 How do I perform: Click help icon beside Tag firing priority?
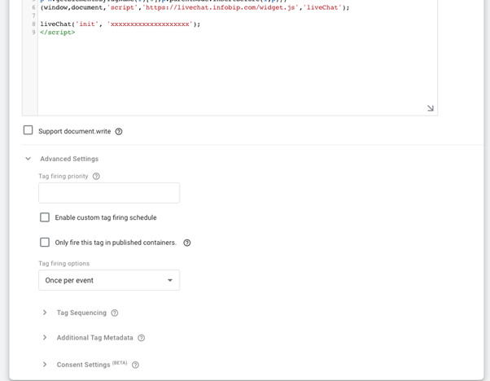(96, 177)
